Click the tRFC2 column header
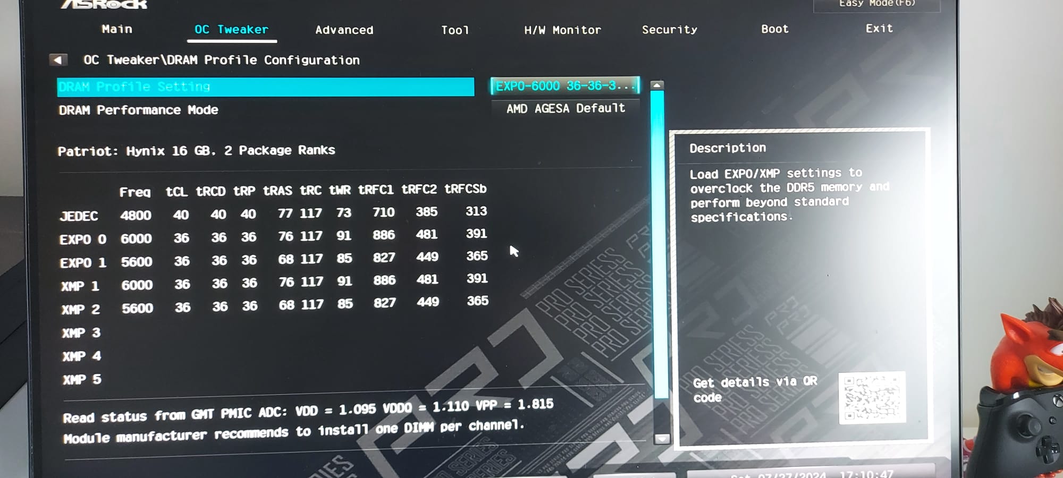This screenshot has height=478, width=1063. coord(419,189)
